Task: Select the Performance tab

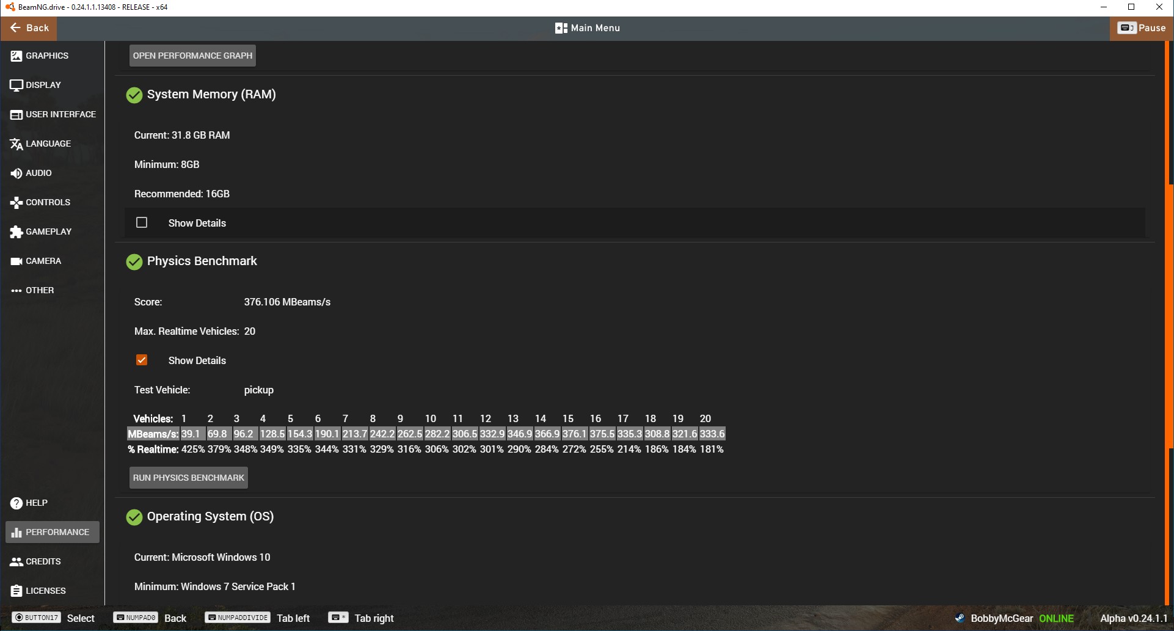Action: [x=53, y=533]
